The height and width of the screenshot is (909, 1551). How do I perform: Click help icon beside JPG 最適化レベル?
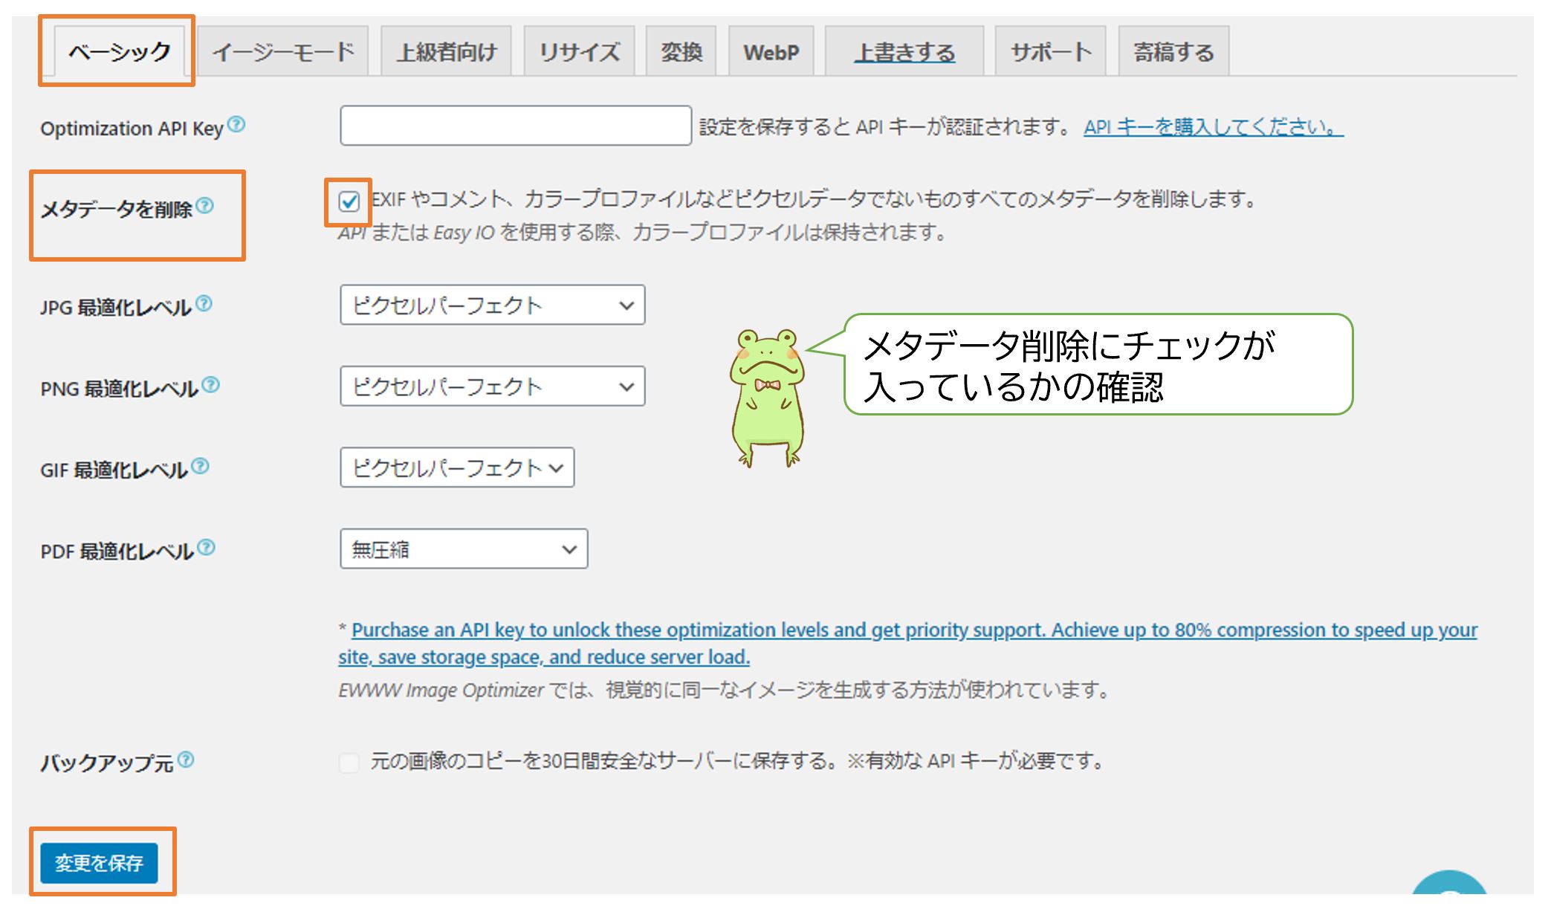204,303
